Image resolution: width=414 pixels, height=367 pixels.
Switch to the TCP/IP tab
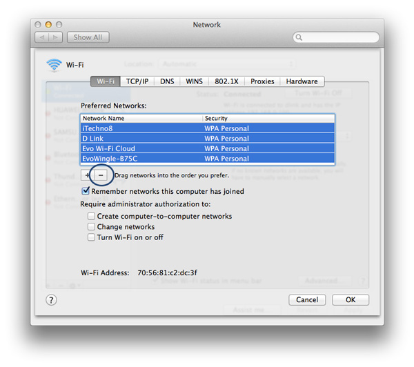(137, 81)
